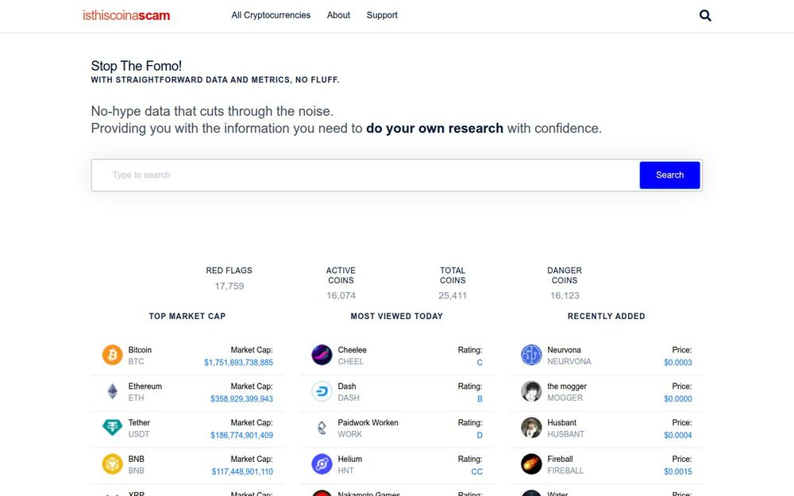Click the Bitcoin coin logo
The width and height of the screenshot is (794, 496).
[x=113, y=355]
